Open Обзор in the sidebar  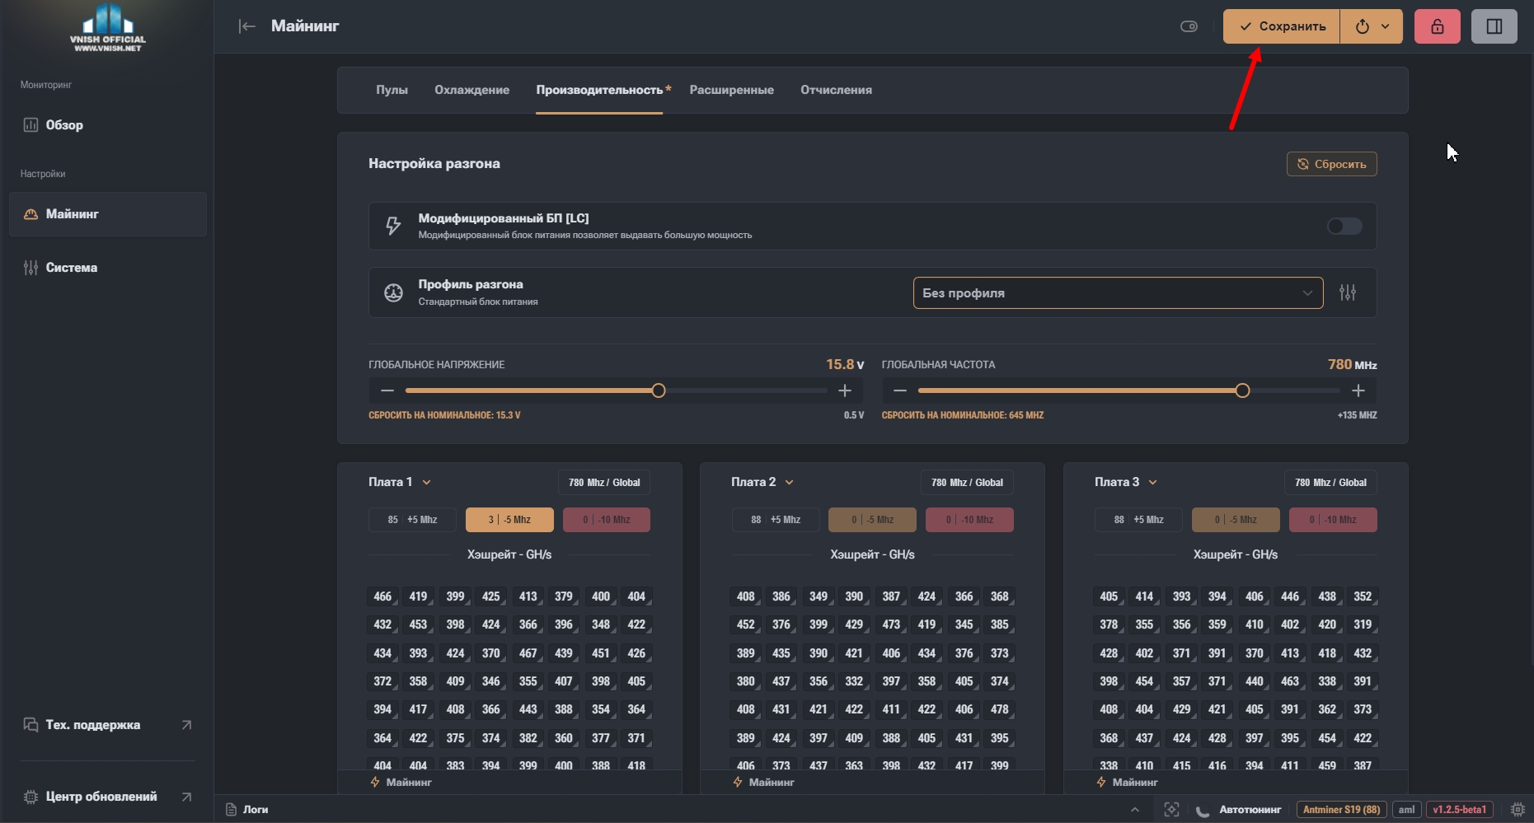[x=108, y=125]
